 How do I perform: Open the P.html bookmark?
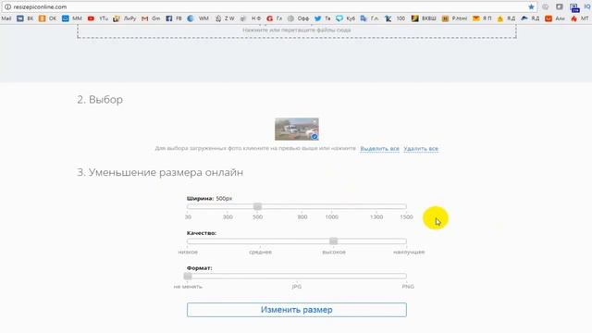454,18
